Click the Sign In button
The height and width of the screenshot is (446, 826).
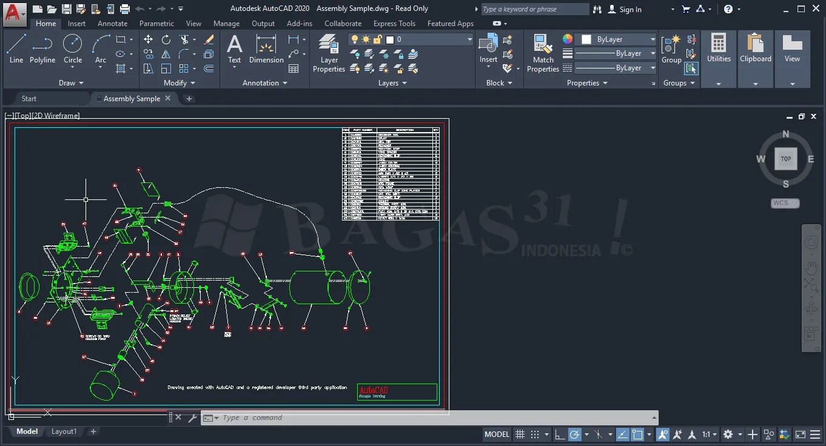click(x=625, y=9)
